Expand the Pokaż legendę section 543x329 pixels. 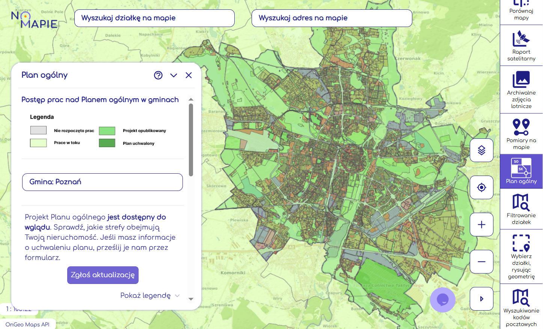click(x=150, y=296)
